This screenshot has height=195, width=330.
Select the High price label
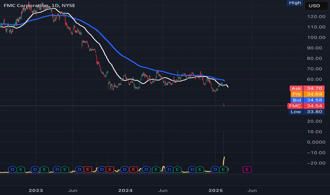point(295,3)
